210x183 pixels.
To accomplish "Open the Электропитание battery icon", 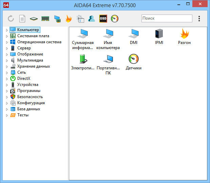I will 83,59.
